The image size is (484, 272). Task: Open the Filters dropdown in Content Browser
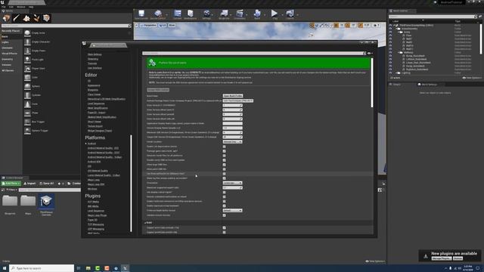click(11, 190)
